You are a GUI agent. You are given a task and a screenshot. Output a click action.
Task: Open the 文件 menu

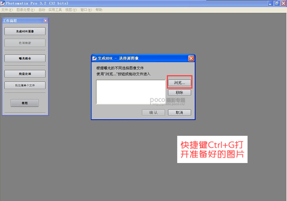(x=7, y=10)
